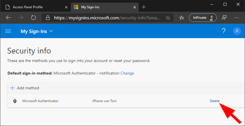Click the feedback icon next to InPrivate
Image resolution: width=245 pixels, height=126 pixels.
click(x=224, y=18)
